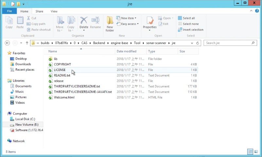Click Open in the ribbon

(x=166, y=18)
